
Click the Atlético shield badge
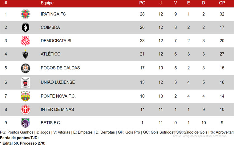point(25,54)
